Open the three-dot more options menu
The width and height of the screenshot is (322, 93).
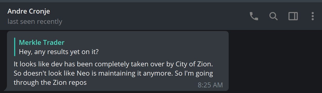[x=313, y=17]
